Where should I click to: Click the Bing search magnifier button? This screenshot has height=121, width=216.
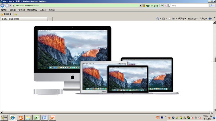(x=212, y=6)
